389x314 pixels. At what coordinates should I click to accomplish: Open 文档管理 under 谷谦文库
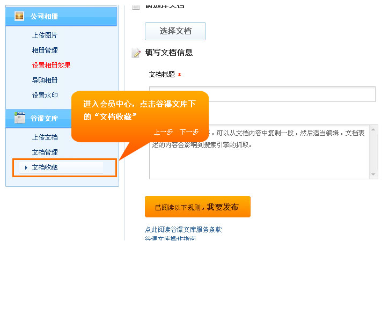click(x=45, y=152)
